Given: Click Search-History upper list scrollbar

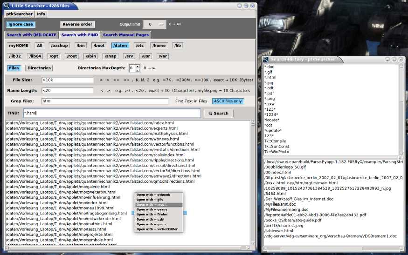Looking at the screenshot, I should [401, 109].
